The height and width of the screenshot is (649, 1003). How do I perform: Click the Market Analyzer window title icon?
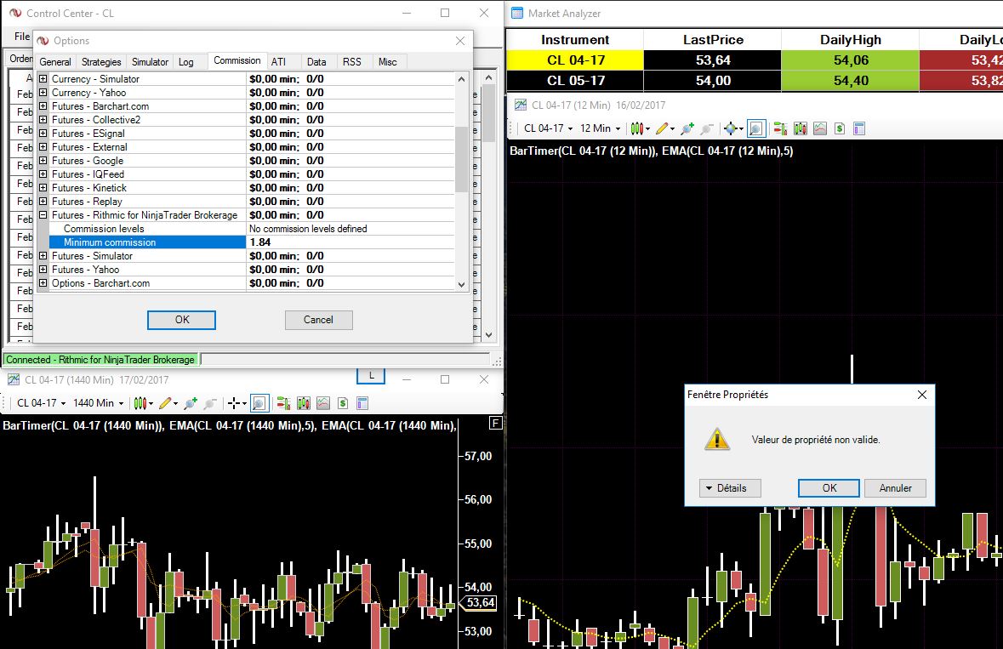click(517, 13)
